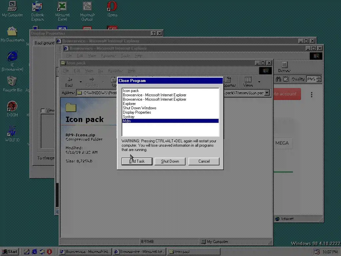The image size is (341, 256).
Task: Click '8.51MB' in Icon pack status bar
Action: [147, 242]
